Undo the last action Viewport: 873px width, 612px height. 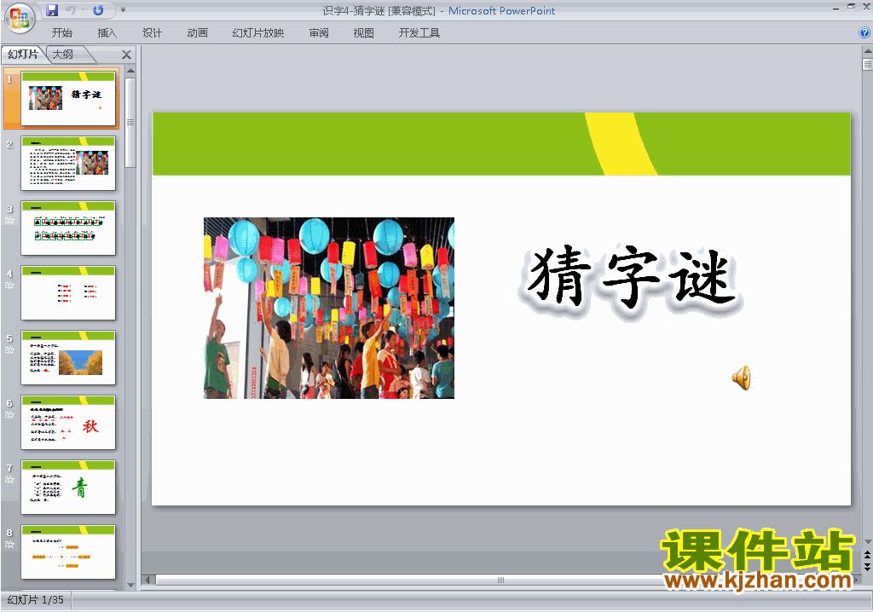(x=71, y=10)
